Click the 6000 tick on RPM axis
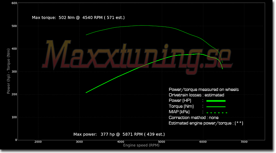The width and height of the screenshot is (276, 153). (203, 142)
